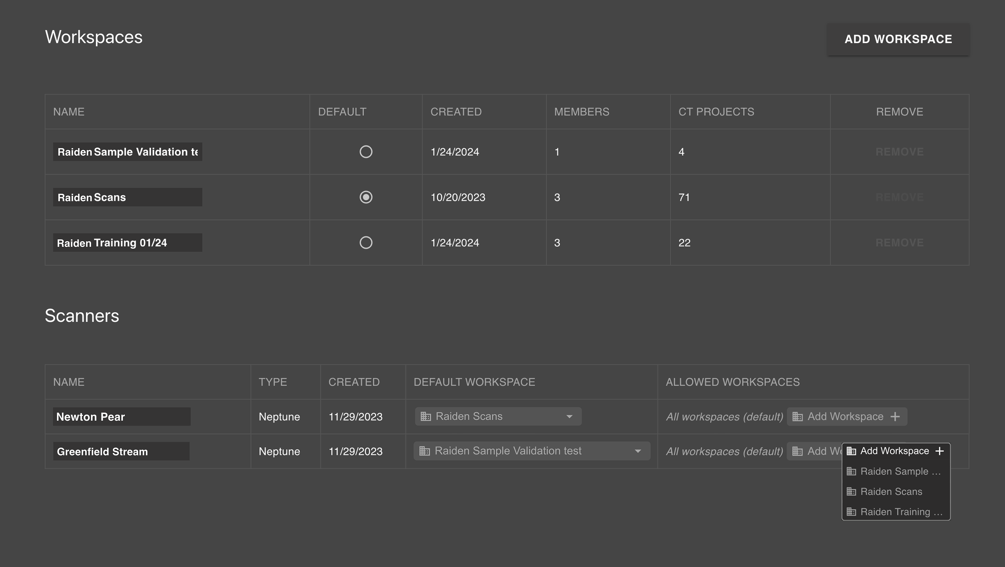Select the default radio for Raiden Training 01/24
This screenshot has width=1005, height=567.
pyautogui.click(x=366, y=242)
